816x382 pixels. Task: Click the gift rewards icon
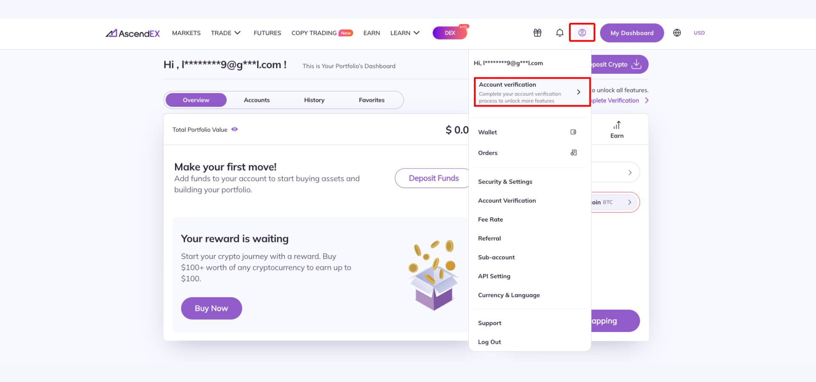point(537,33)
